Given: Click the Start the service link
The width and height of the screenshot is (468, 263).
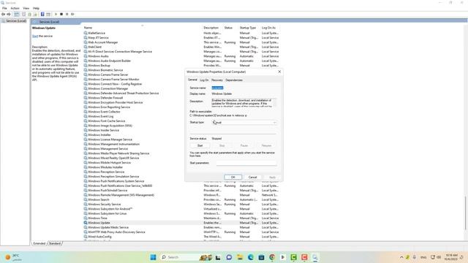Looking at the screenshot, I should pyautogui.click(x=35, y=36).
